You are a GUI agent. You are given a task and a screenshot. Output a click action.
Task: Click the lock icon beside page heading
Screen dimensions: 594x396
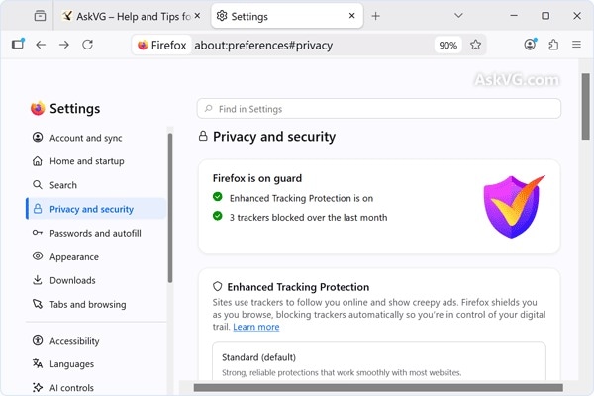203,136
